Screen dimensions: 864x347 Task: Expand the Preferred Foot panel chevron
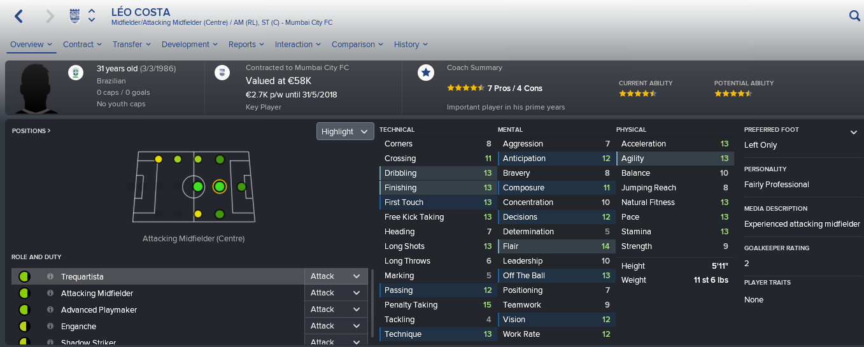coord(854,132)
